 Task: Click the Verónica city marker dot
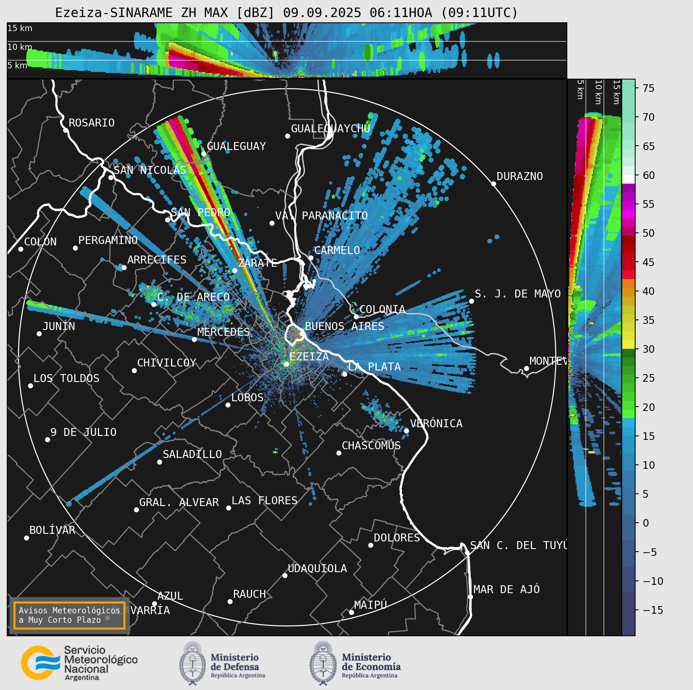click(406, 431)
